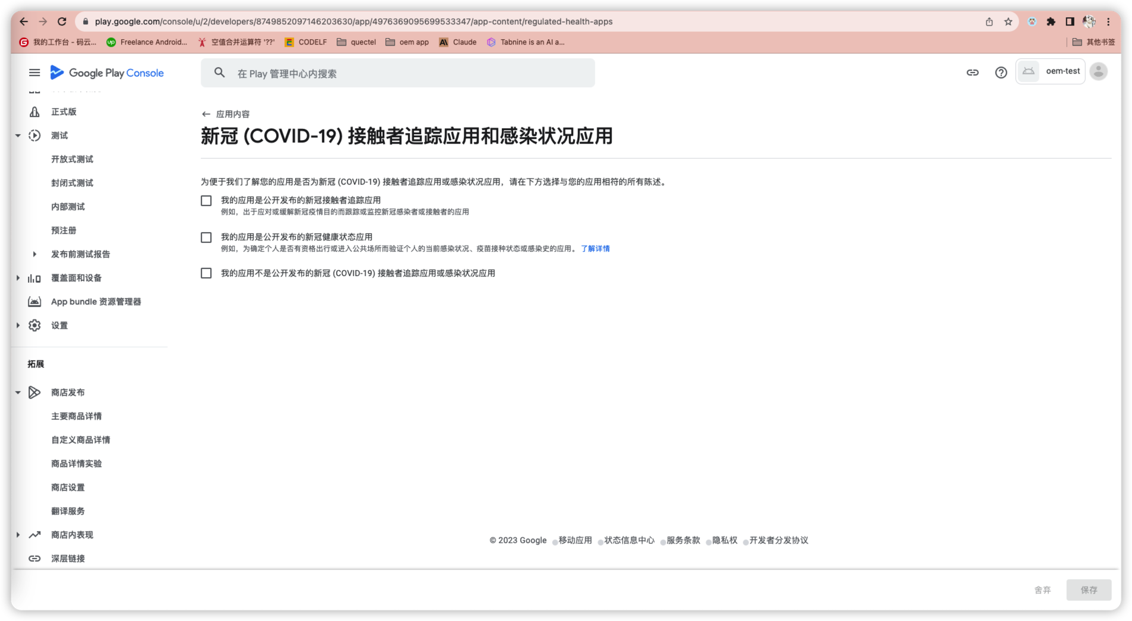The height and width of the screenshot is (621, 1132).
Task: Click the Play 管理中心 search field
Action: pyautogui.click(x=397, y=73)
